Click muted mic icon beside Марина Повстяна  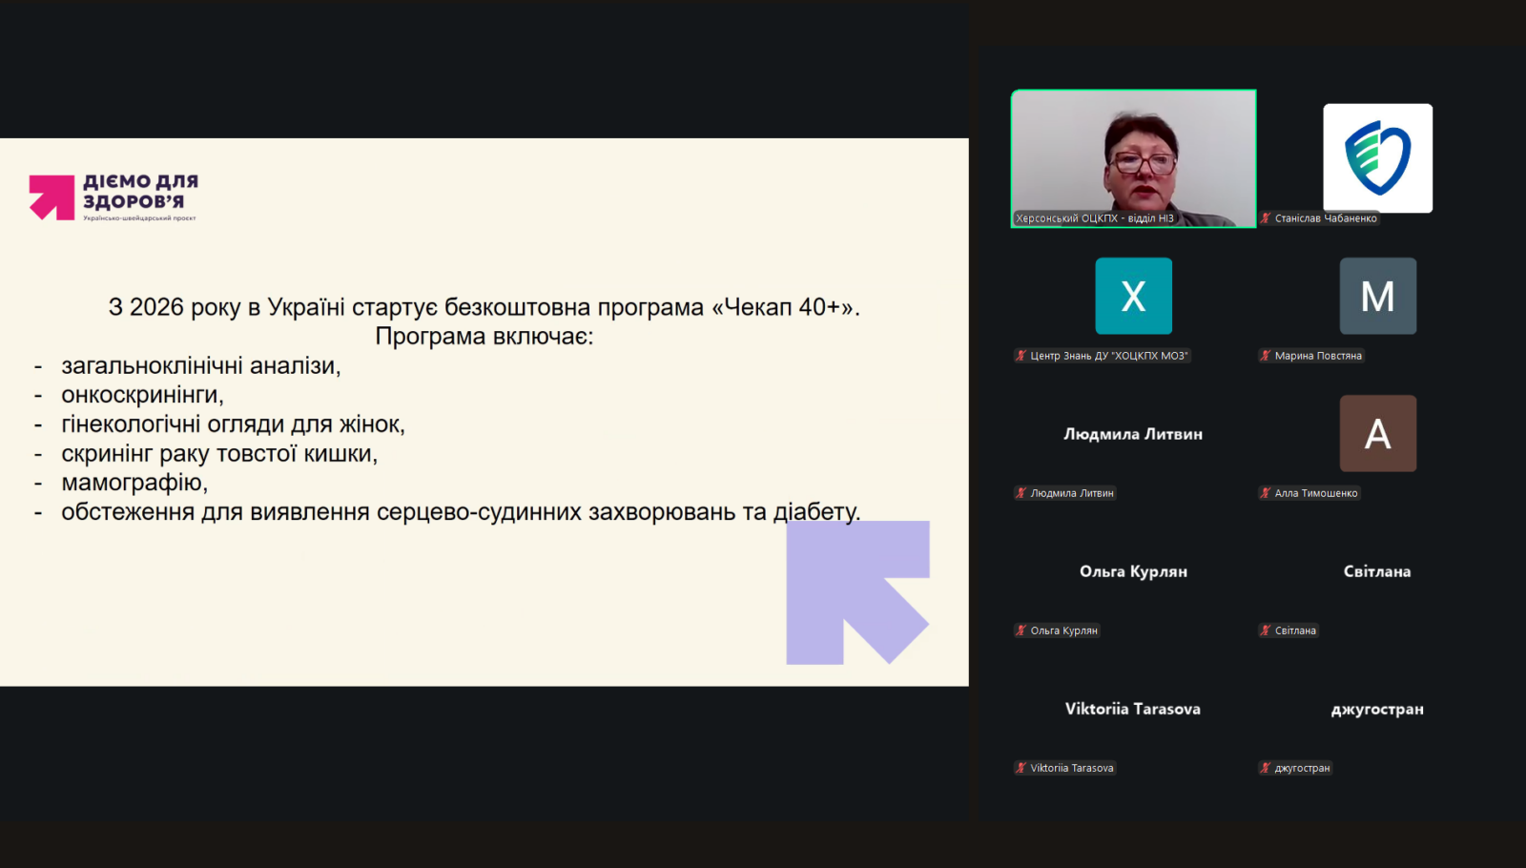tap(1266, 356)
